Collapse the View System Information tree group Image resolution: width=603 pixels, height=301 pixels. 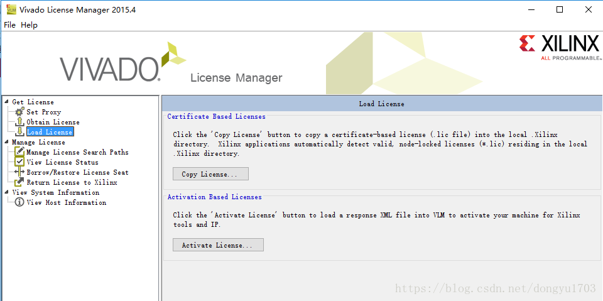pos(6,192)
